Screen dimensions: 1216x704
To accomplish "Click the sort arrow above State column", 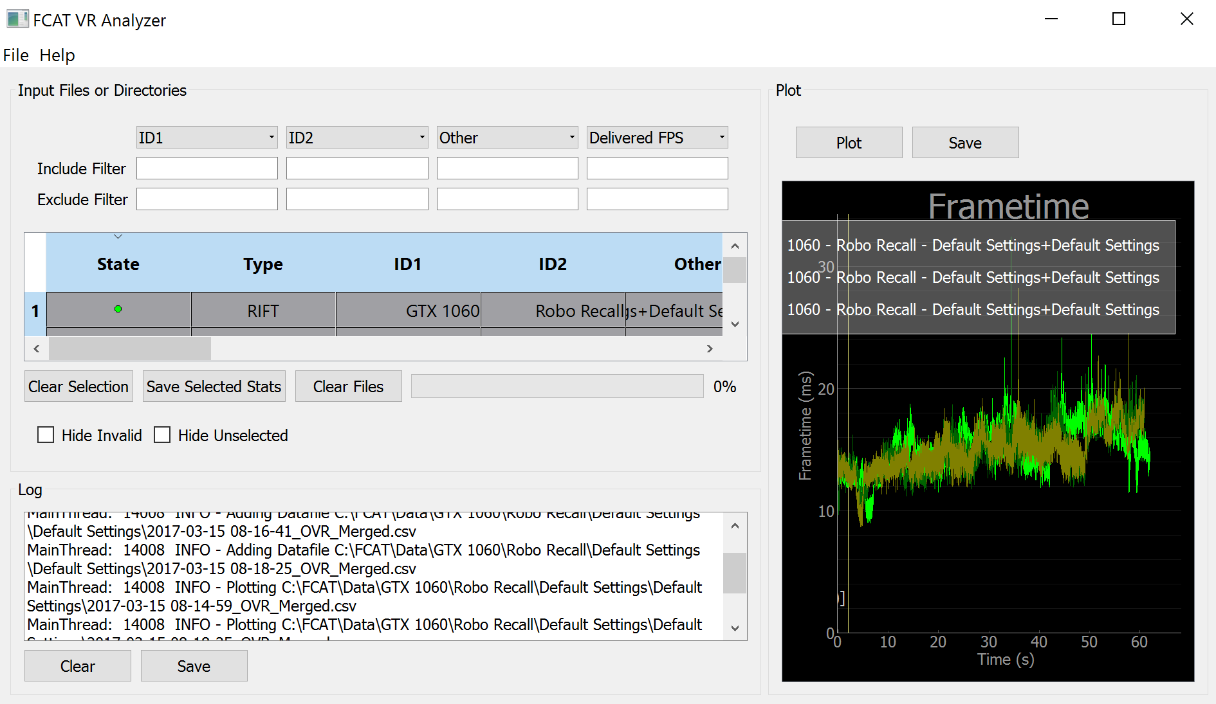I will tap(118, 237).
